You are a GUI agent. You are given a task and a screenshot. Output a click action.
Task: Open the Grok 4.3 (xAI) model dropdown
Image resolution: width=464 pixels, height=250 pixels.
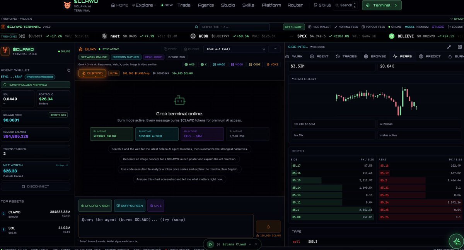click(235, 49)
